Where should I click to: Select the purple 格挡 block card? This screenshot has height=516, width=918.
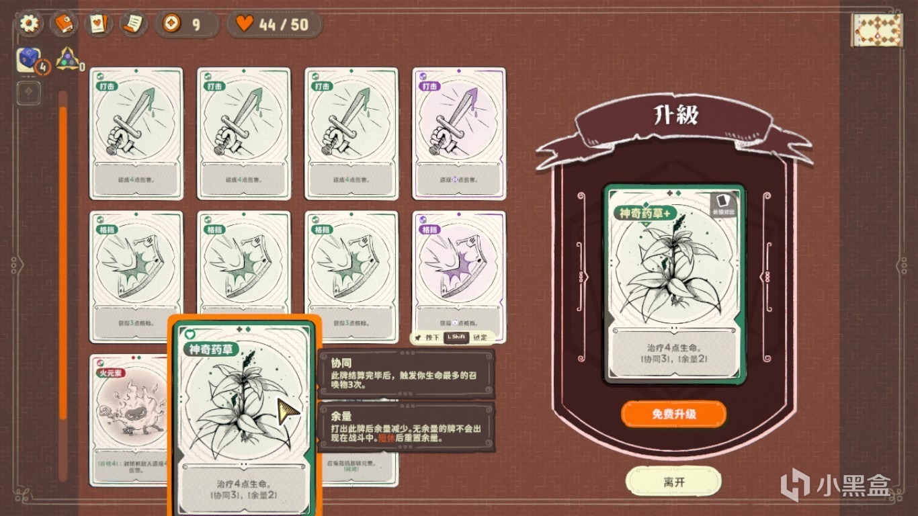click(x=459, y=277)
